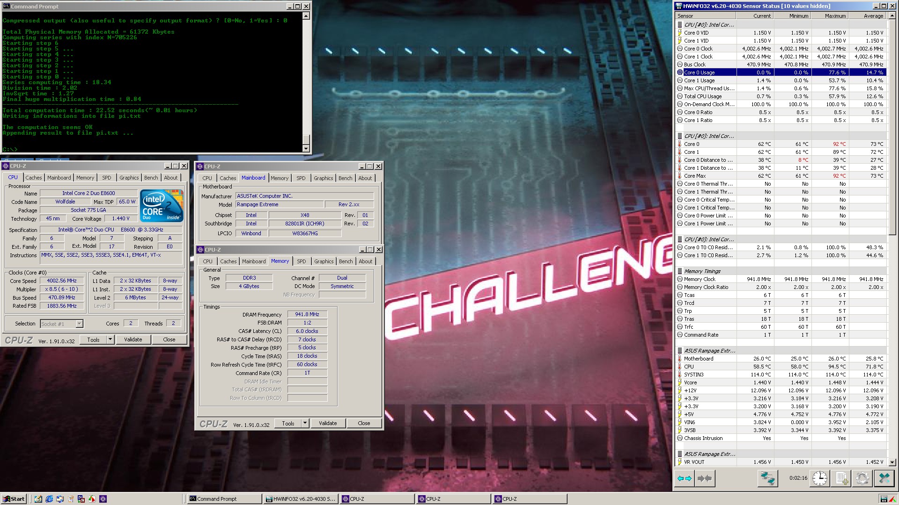Click Maximum column header in HWiNFO
This screenshot has width=899, height=505.
click(829, 16)
